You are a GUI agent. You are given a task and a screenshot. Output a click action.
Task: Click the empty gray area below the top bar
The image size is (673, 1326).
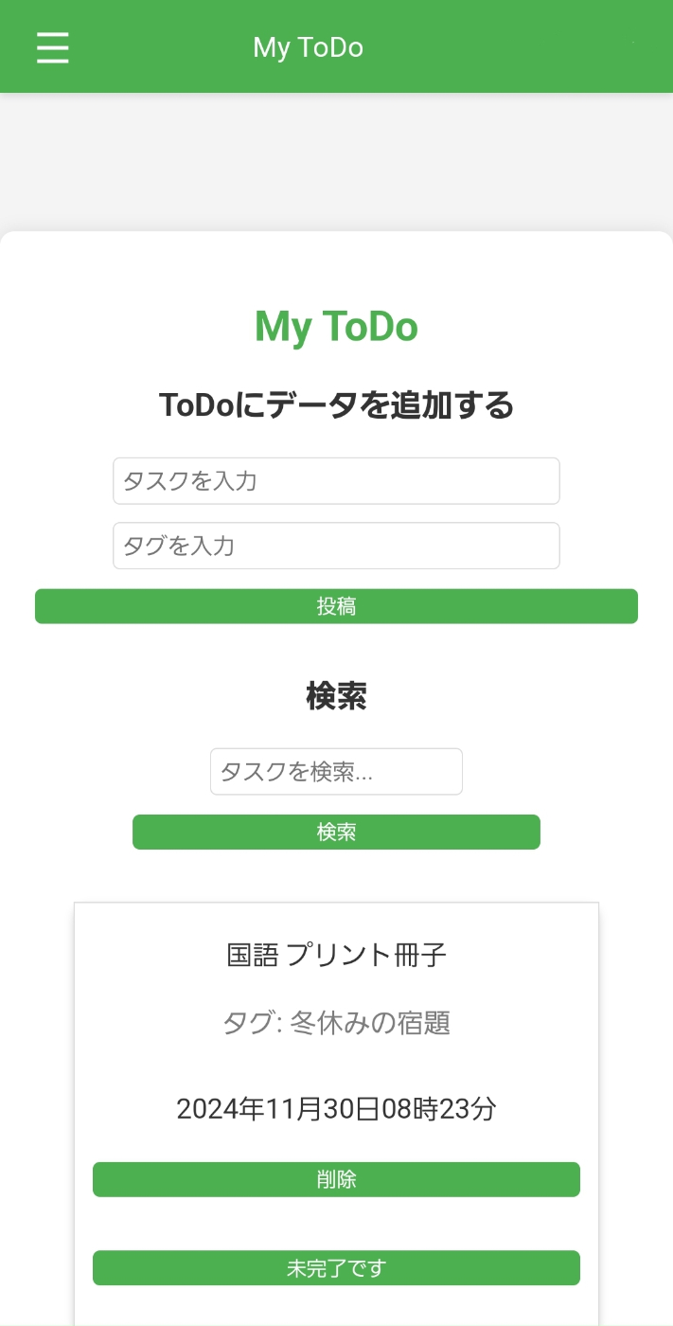click(x=336, y=161)
